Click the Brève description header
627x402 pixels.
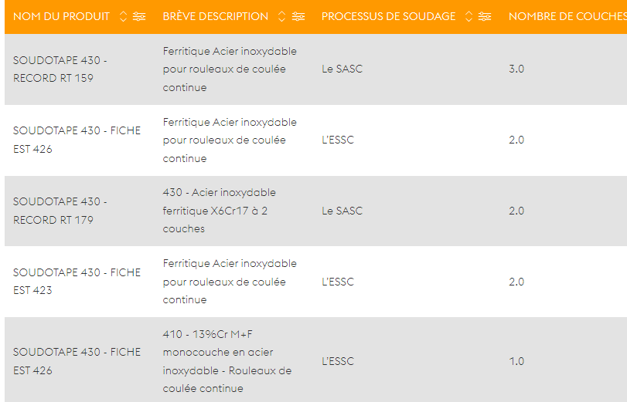pos(216,16)
